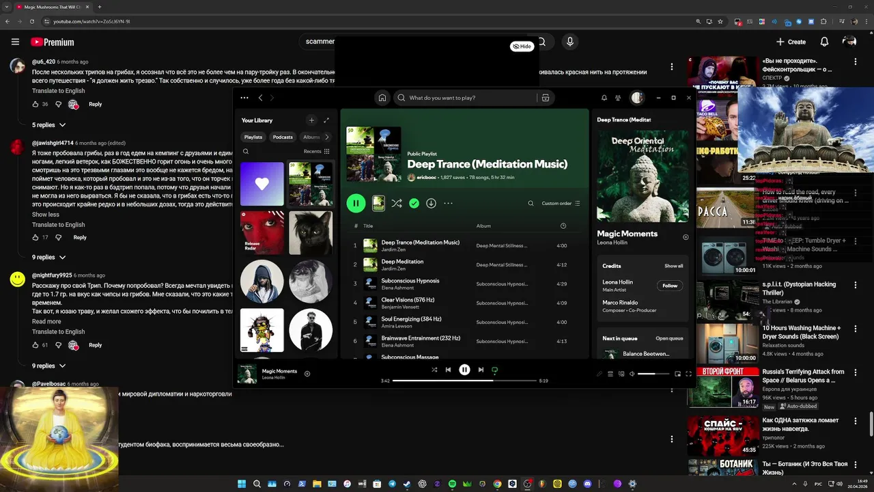Remove playlist from library via green checkmark
Image resolution: width=874 pixels, height=492 pixels.
tap(414, 203)
